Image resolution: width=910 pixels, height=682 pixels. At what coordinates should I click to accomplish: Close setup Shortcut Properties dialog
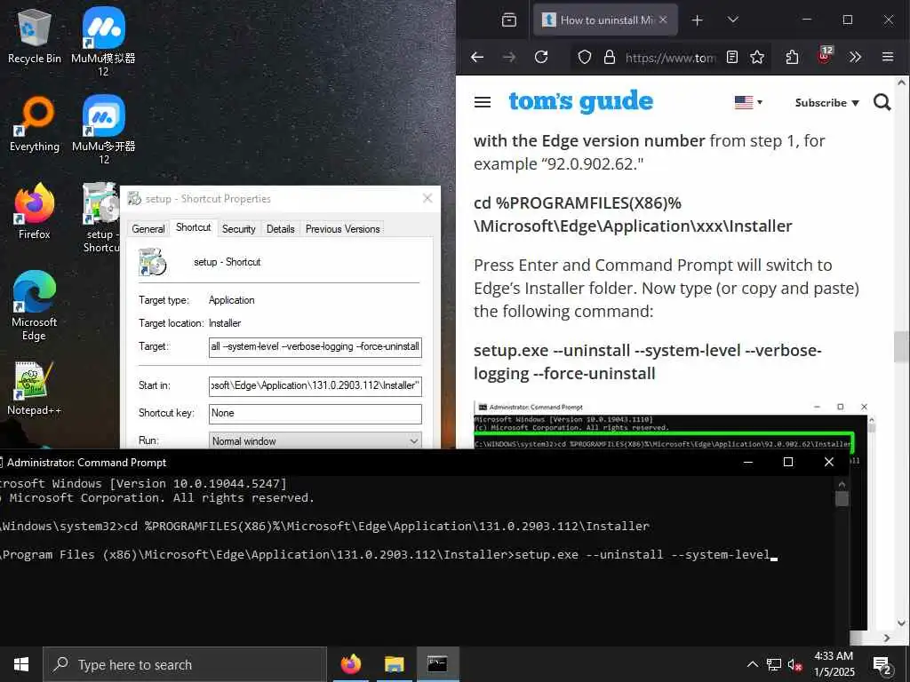[x=427, y=198]
